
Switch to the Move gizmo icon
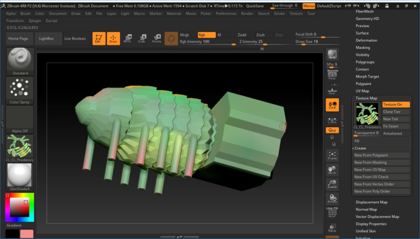tap(127, 39)
